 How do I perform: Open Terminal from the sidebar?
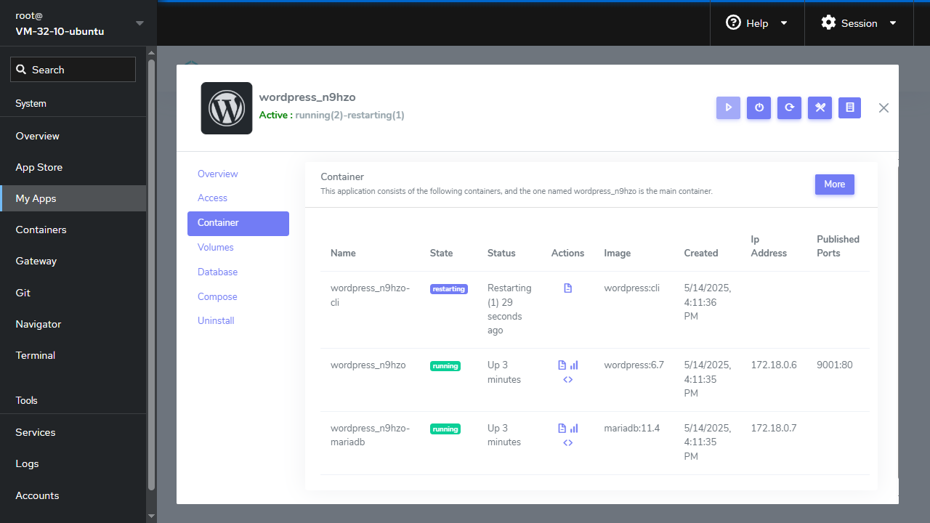point(73,355)
